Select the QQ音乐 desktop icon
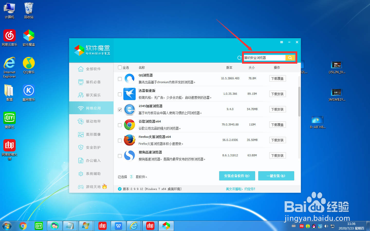Image resolution: width=370 pixels, height=231 pixels. [x=29, y=65]
